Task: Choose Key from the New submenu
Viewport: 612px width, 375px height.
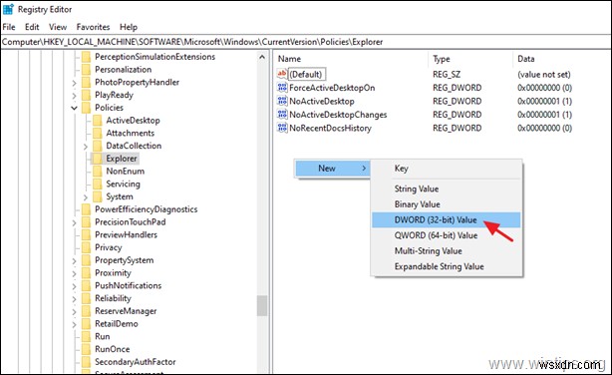Action: 447,169
